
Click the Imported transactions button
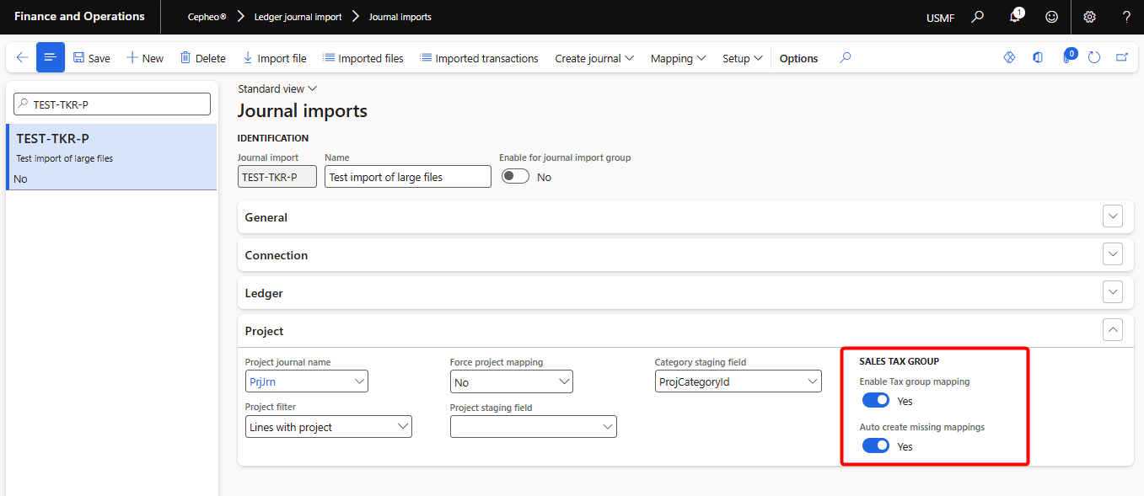point(479,58)
